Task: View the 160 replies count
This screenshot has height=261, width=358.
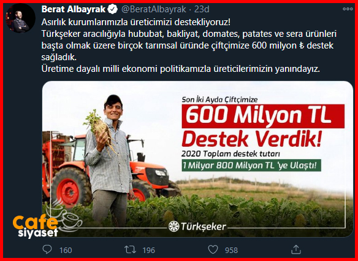Action: (66, 250)
